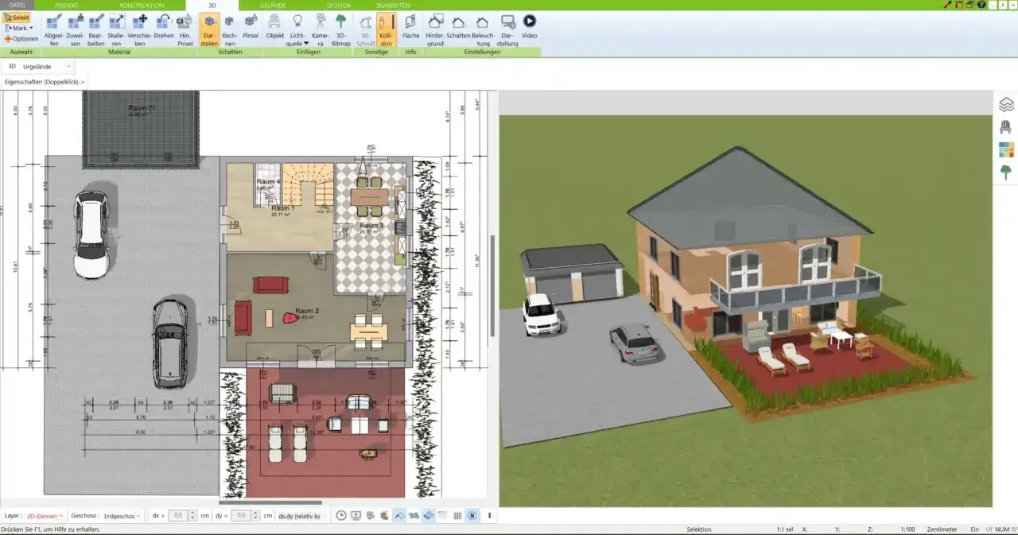Switch to the GELÄNDE tab
This screenshot has width=1018, height=535.
(x=272, y=5)
